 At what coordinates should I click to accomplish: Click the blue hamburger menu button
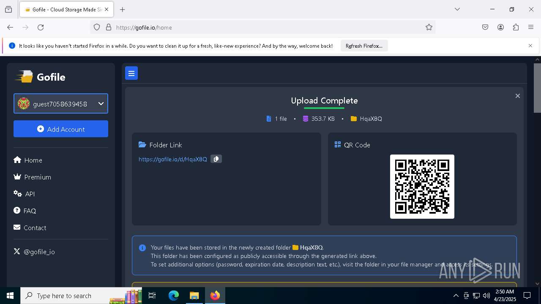point(131,73)
